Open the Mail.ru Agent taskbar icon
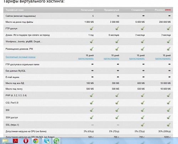The height and width of the screenshot is (144, 178). point(56,141)
